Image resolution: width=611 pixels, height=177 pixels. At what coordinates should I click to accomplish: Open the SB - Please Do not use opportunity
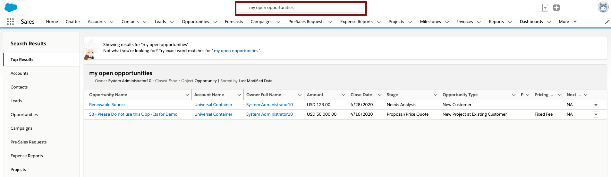pos(133,114)
